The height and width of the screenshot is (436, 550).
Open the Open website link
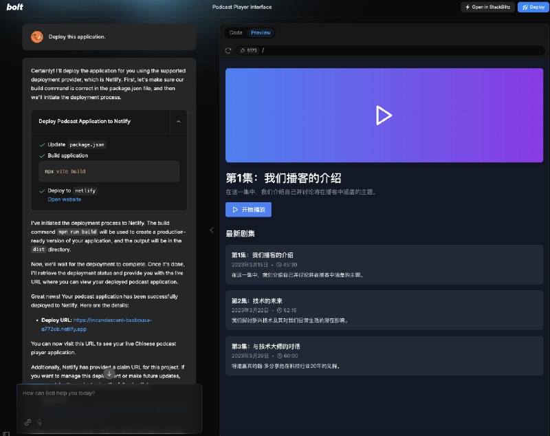pyautogui.click(x=64, y=199)
